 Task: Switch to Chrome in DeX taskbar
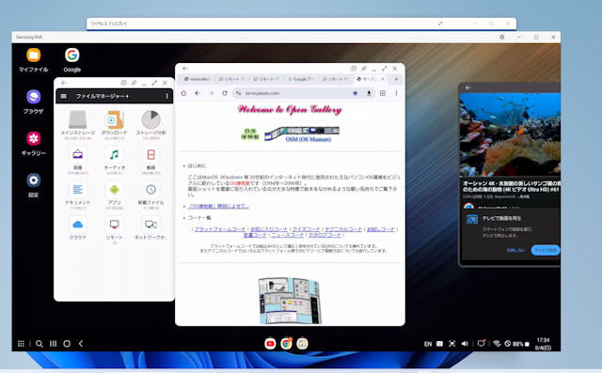pos(286,344)
